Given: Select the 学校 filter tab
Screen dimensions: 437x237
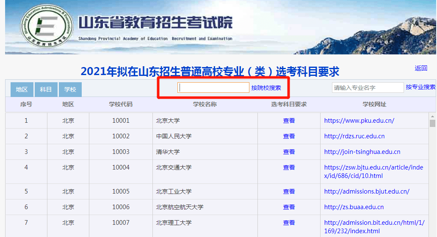Looking at the screenshot, I should 70,89.
